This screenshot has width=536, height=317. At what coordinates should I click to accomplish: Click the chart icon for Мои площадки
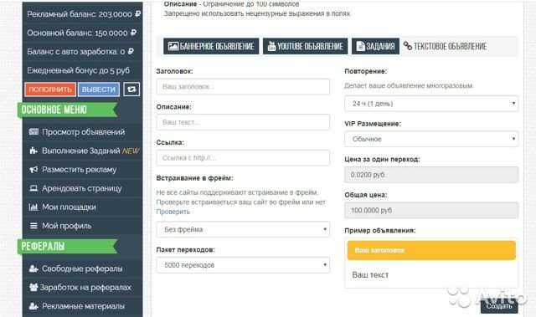[33, 207]
